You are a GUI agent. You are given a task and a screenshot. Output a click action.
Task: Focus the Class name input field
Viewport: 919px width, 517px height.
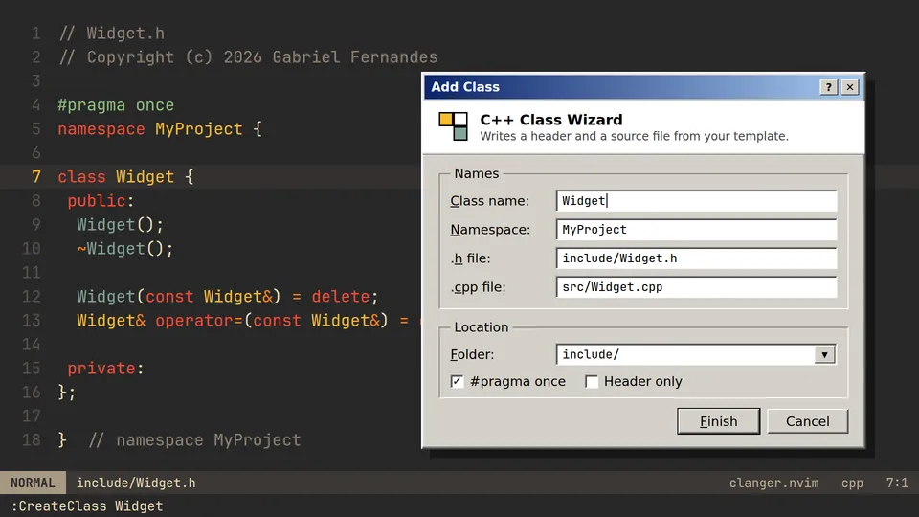tap(696, 201)
